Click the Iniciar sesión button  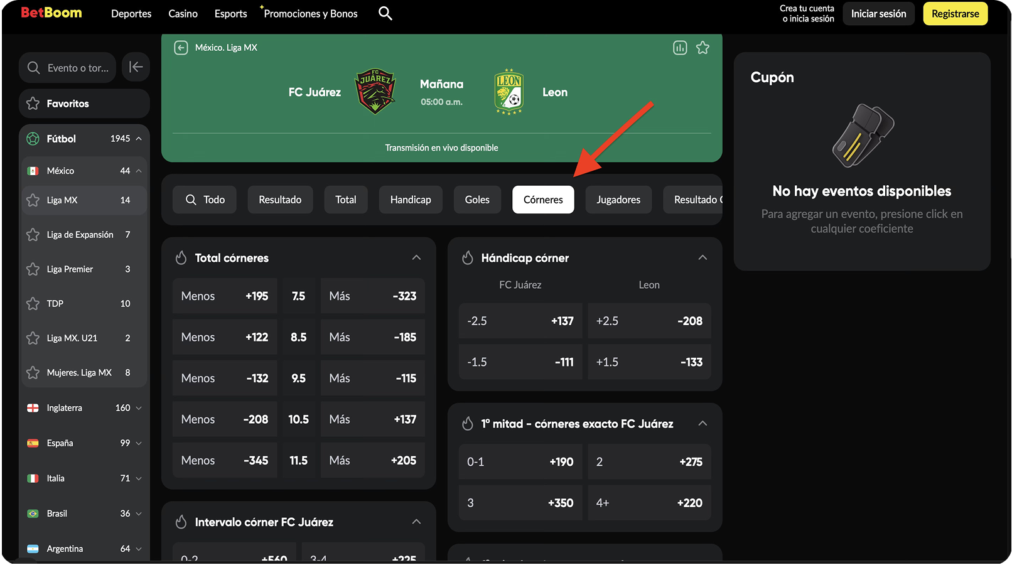click(x=878, y=14)
